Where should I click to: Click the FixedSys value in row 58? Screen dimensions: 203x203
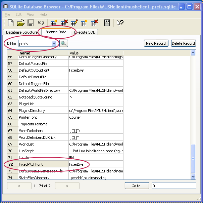point(96,70)
